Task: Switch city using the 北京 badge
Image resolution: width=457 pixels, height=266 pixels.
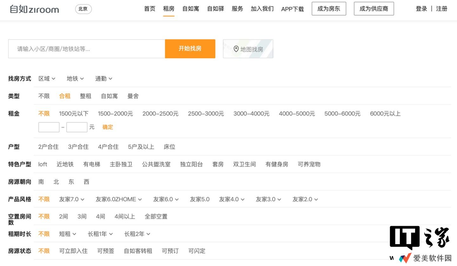Action: coord(83,9)
